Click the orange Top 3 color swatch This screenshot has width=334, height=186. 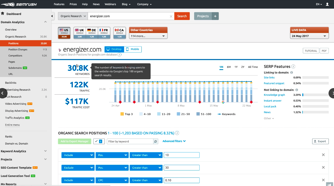tap(122, 114)
